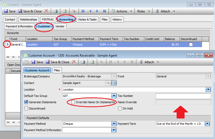Enable Override Name On Statements checkbox
This screenshot has width=215, height=139.
(x=73, y=102)
